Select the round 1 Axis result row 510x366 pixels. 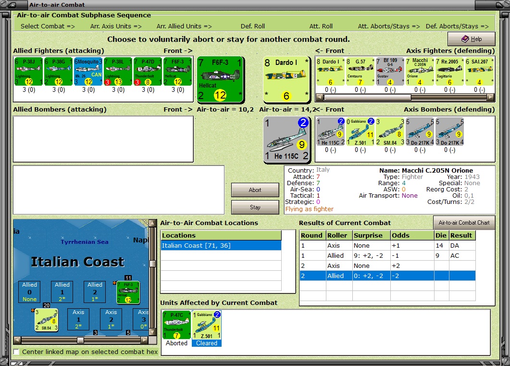tap(387, 246)
